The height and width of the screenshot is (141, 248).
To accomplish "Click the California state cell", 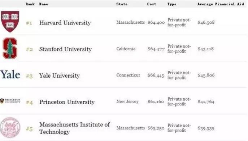I will pyautogui.click(x=126, y=49).
